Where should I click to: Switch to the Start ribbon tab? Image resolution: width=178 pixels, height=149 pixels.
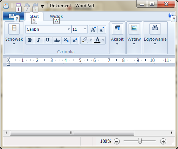click(34, 16)
